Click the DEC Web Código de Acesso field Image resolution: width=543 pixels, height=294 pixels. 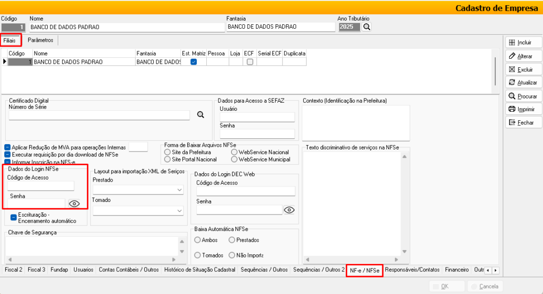click(x=246, y=191)
